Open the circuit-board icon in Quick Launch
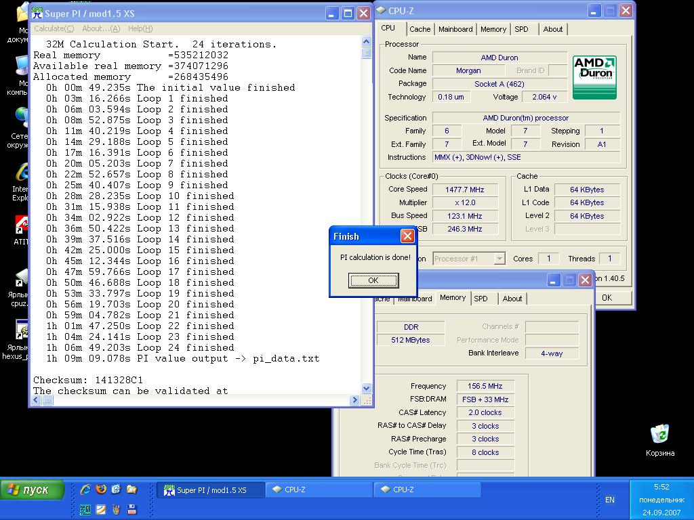Viewport: 694px width, 520px height. 85,509
